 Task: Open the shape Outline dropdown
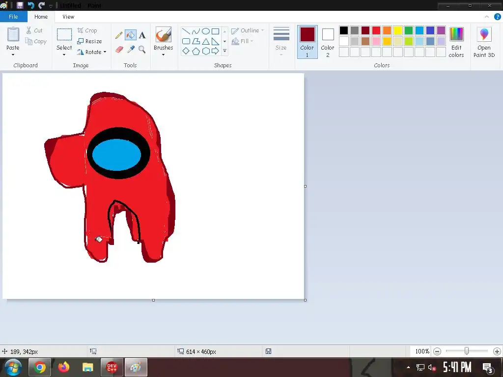(x=248, y=30)
